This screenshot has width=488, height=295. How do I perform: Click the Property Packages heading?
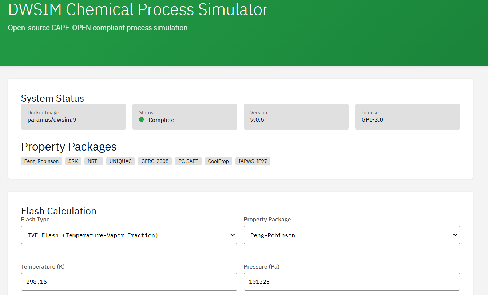(69, 147)
